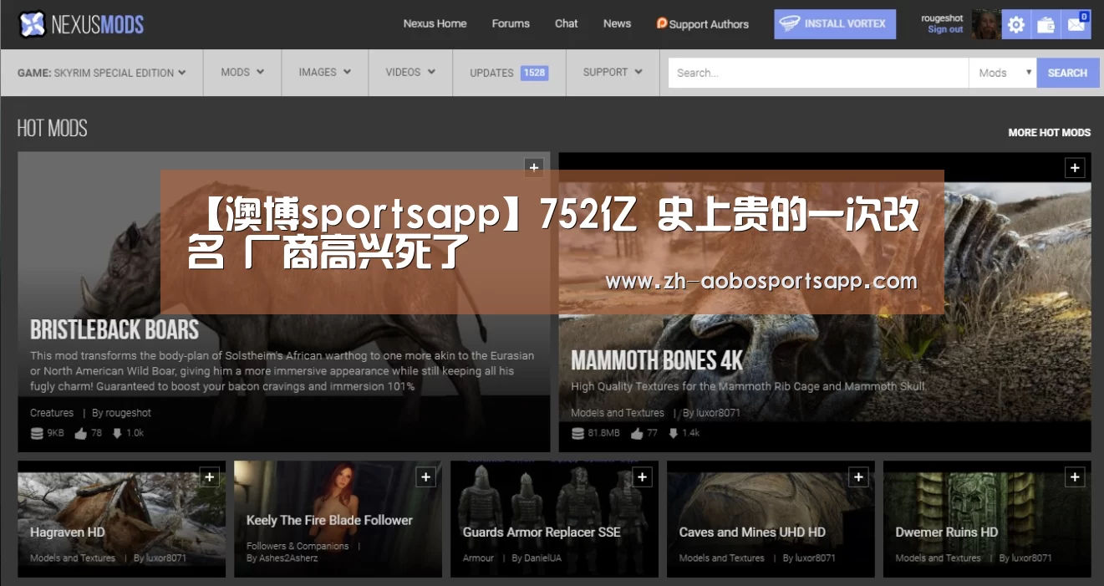Image resolution: width=1104 pixels, height=586 pixels.
Task: Click inside the Search input field
Action: (819, 73)
